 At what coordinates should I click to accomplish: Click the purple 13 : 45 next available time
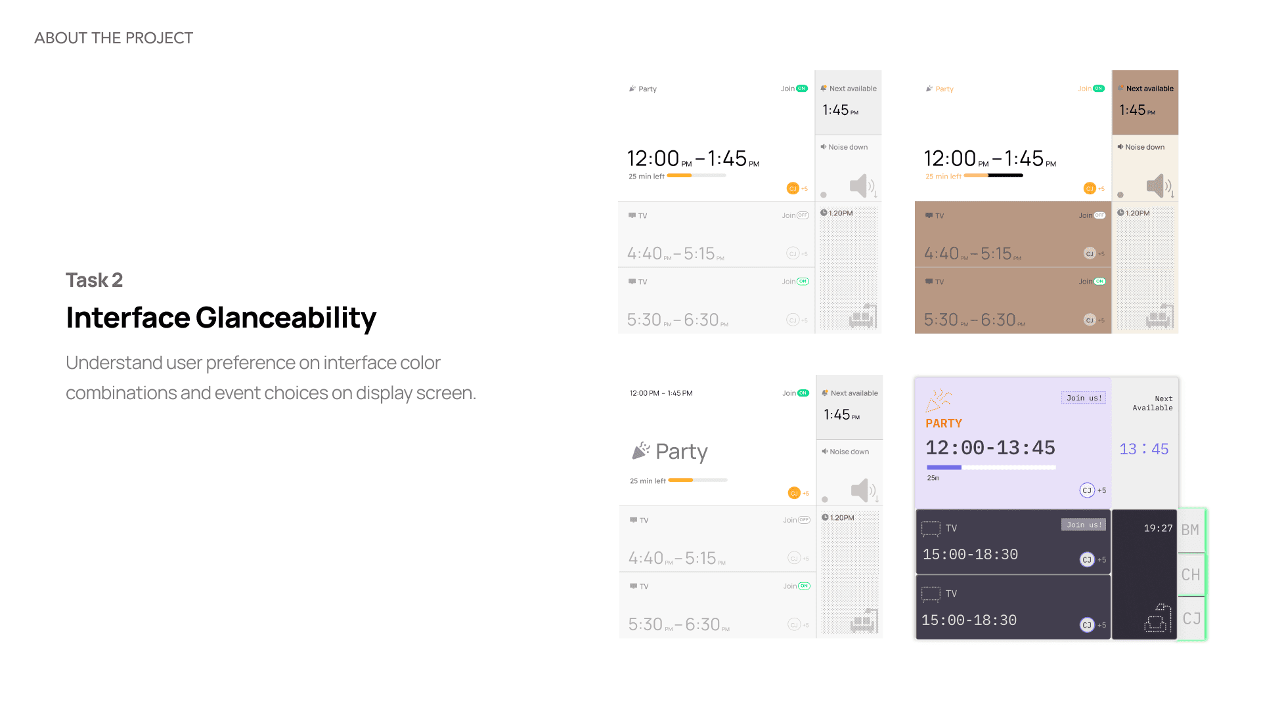pyautogui.click(x=1144, y=449)
